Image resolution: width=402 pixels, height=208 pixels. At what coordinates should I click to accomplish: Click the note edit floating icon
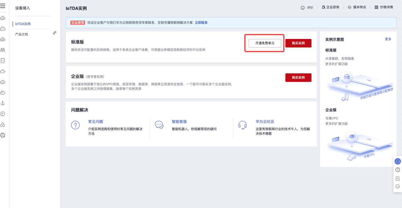click(398, 178)
